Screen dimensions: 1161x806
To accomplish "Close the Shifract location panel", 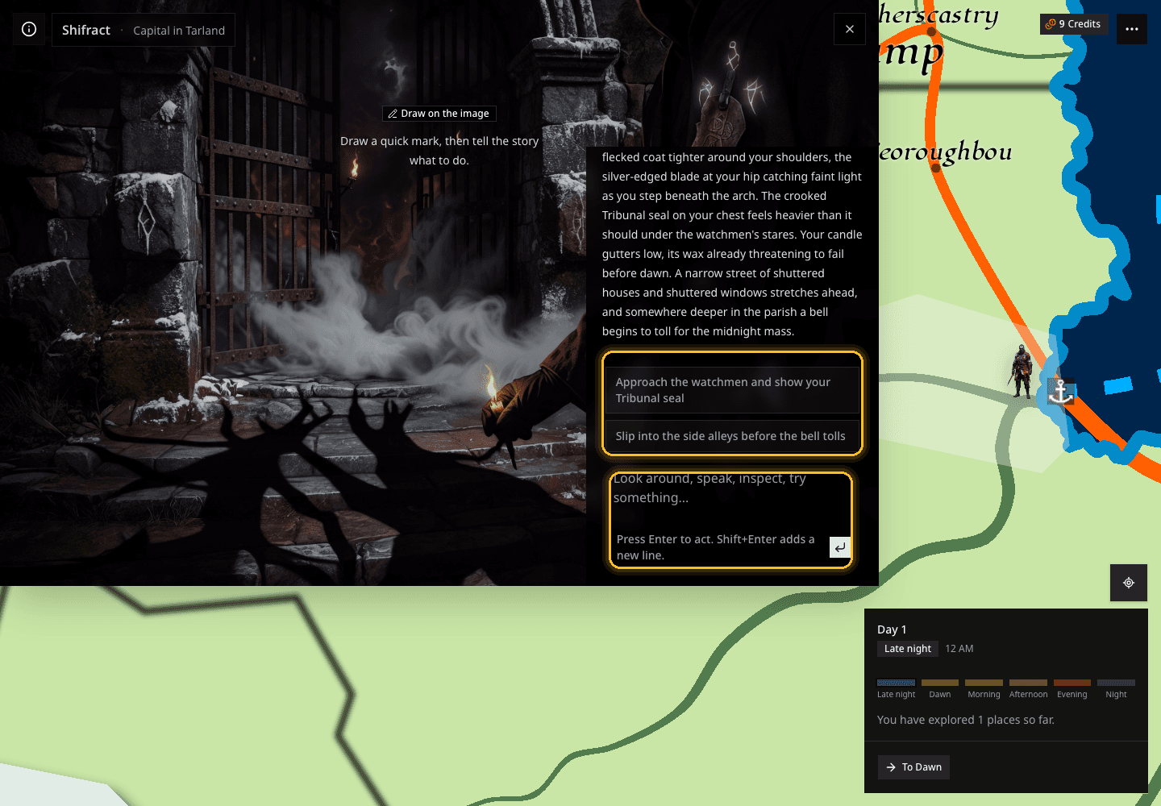I will [x=849, y=29].
